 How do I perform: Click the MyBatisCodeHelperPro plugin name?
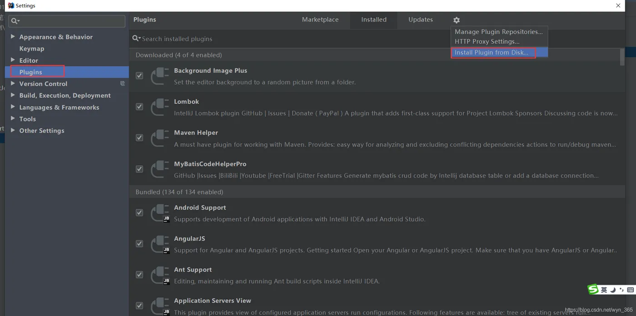point(210,164)
